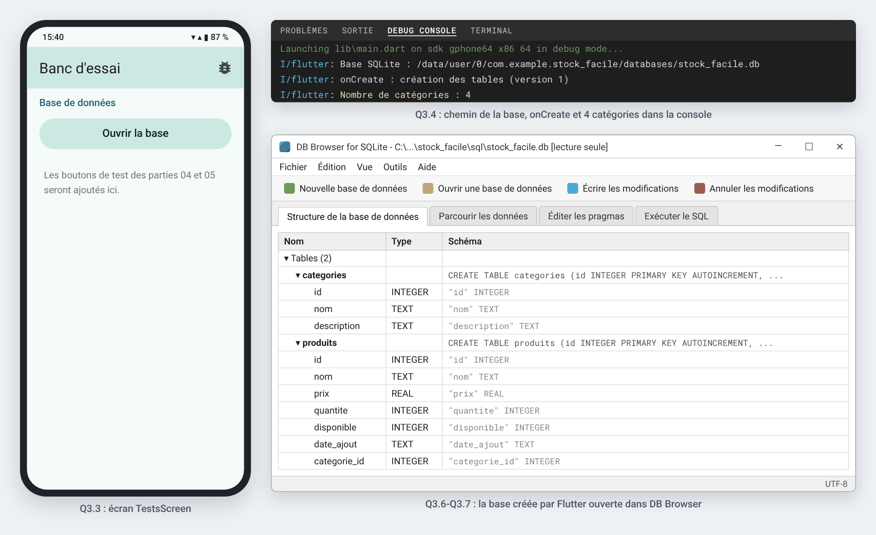Click Écrire les modifications toolbar label
The image size is (876, 535).
click(x=630, y=189)
